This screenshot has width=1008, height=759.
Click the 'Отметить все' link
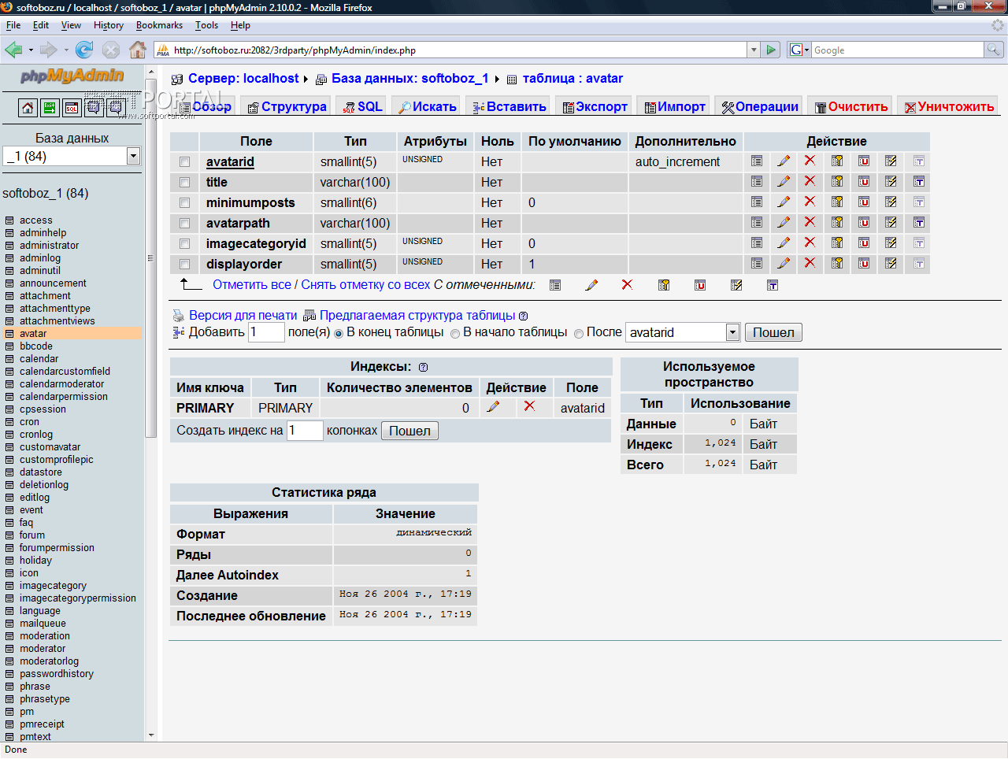252,284
